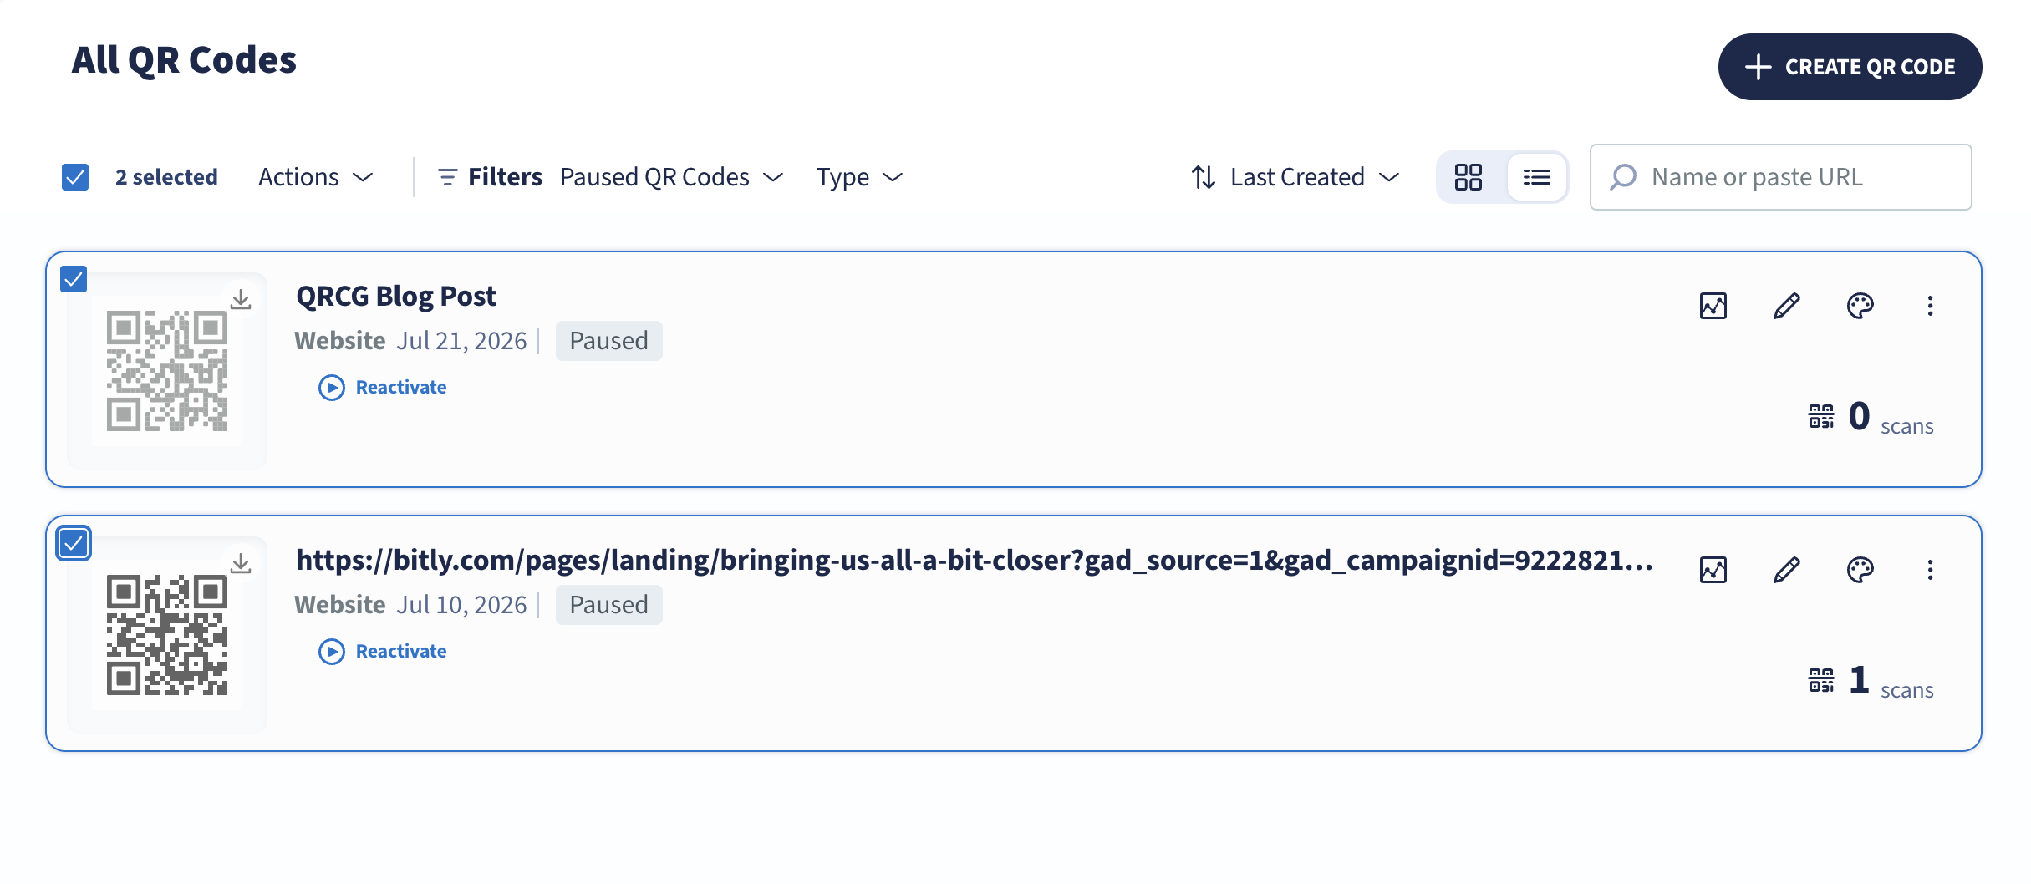Reactivate the QRCG Blog Post code

[x=383, y=388]
